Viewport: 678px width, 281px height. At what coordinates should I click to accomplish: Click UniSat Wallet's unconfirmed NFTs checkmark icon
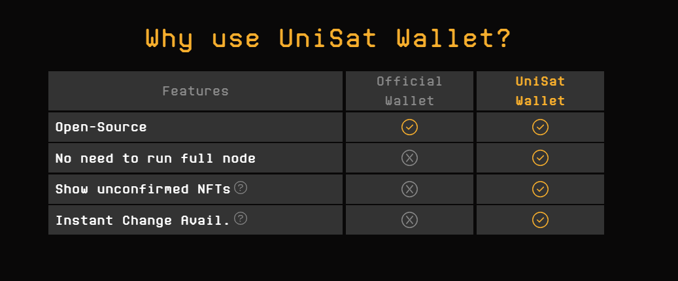[x=540, y=190]
